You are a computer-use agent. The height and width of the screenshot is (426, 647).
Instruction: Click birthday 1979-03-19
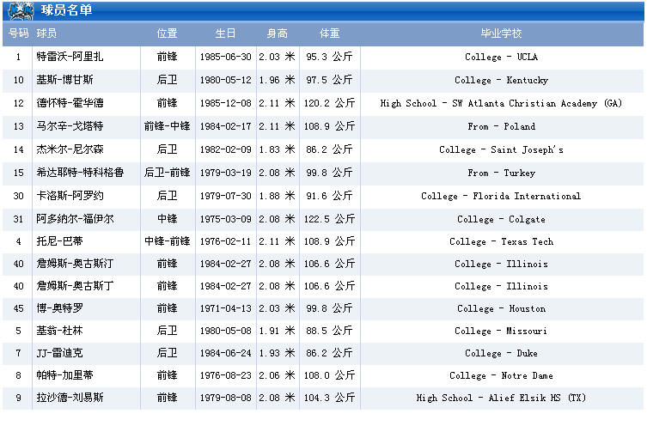point(225,172)
